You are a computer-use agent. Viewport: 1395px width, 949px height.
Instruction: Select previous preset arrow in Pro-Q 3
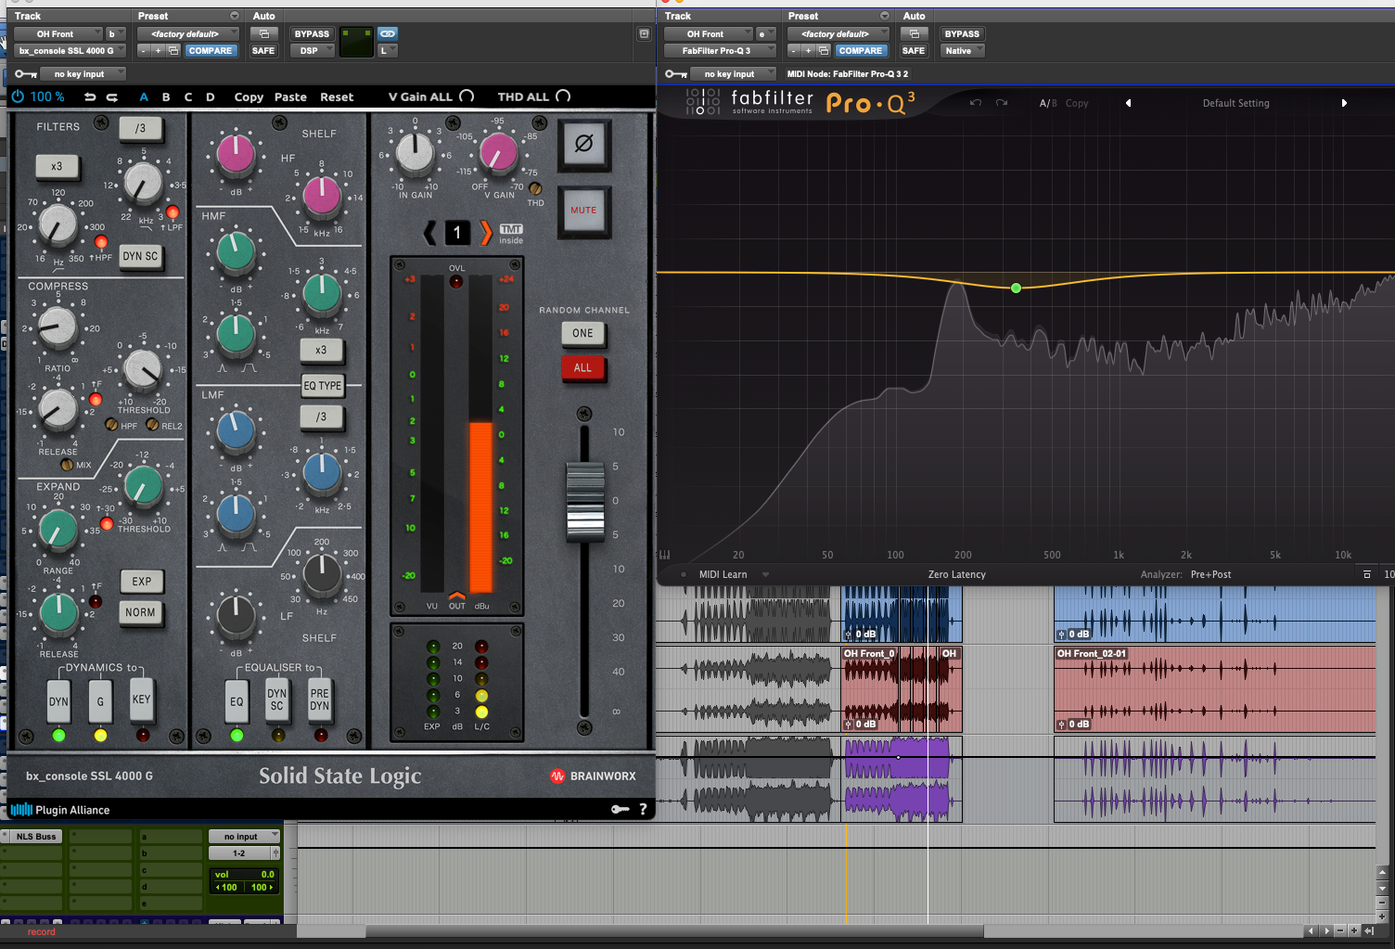click(1128, 103)
